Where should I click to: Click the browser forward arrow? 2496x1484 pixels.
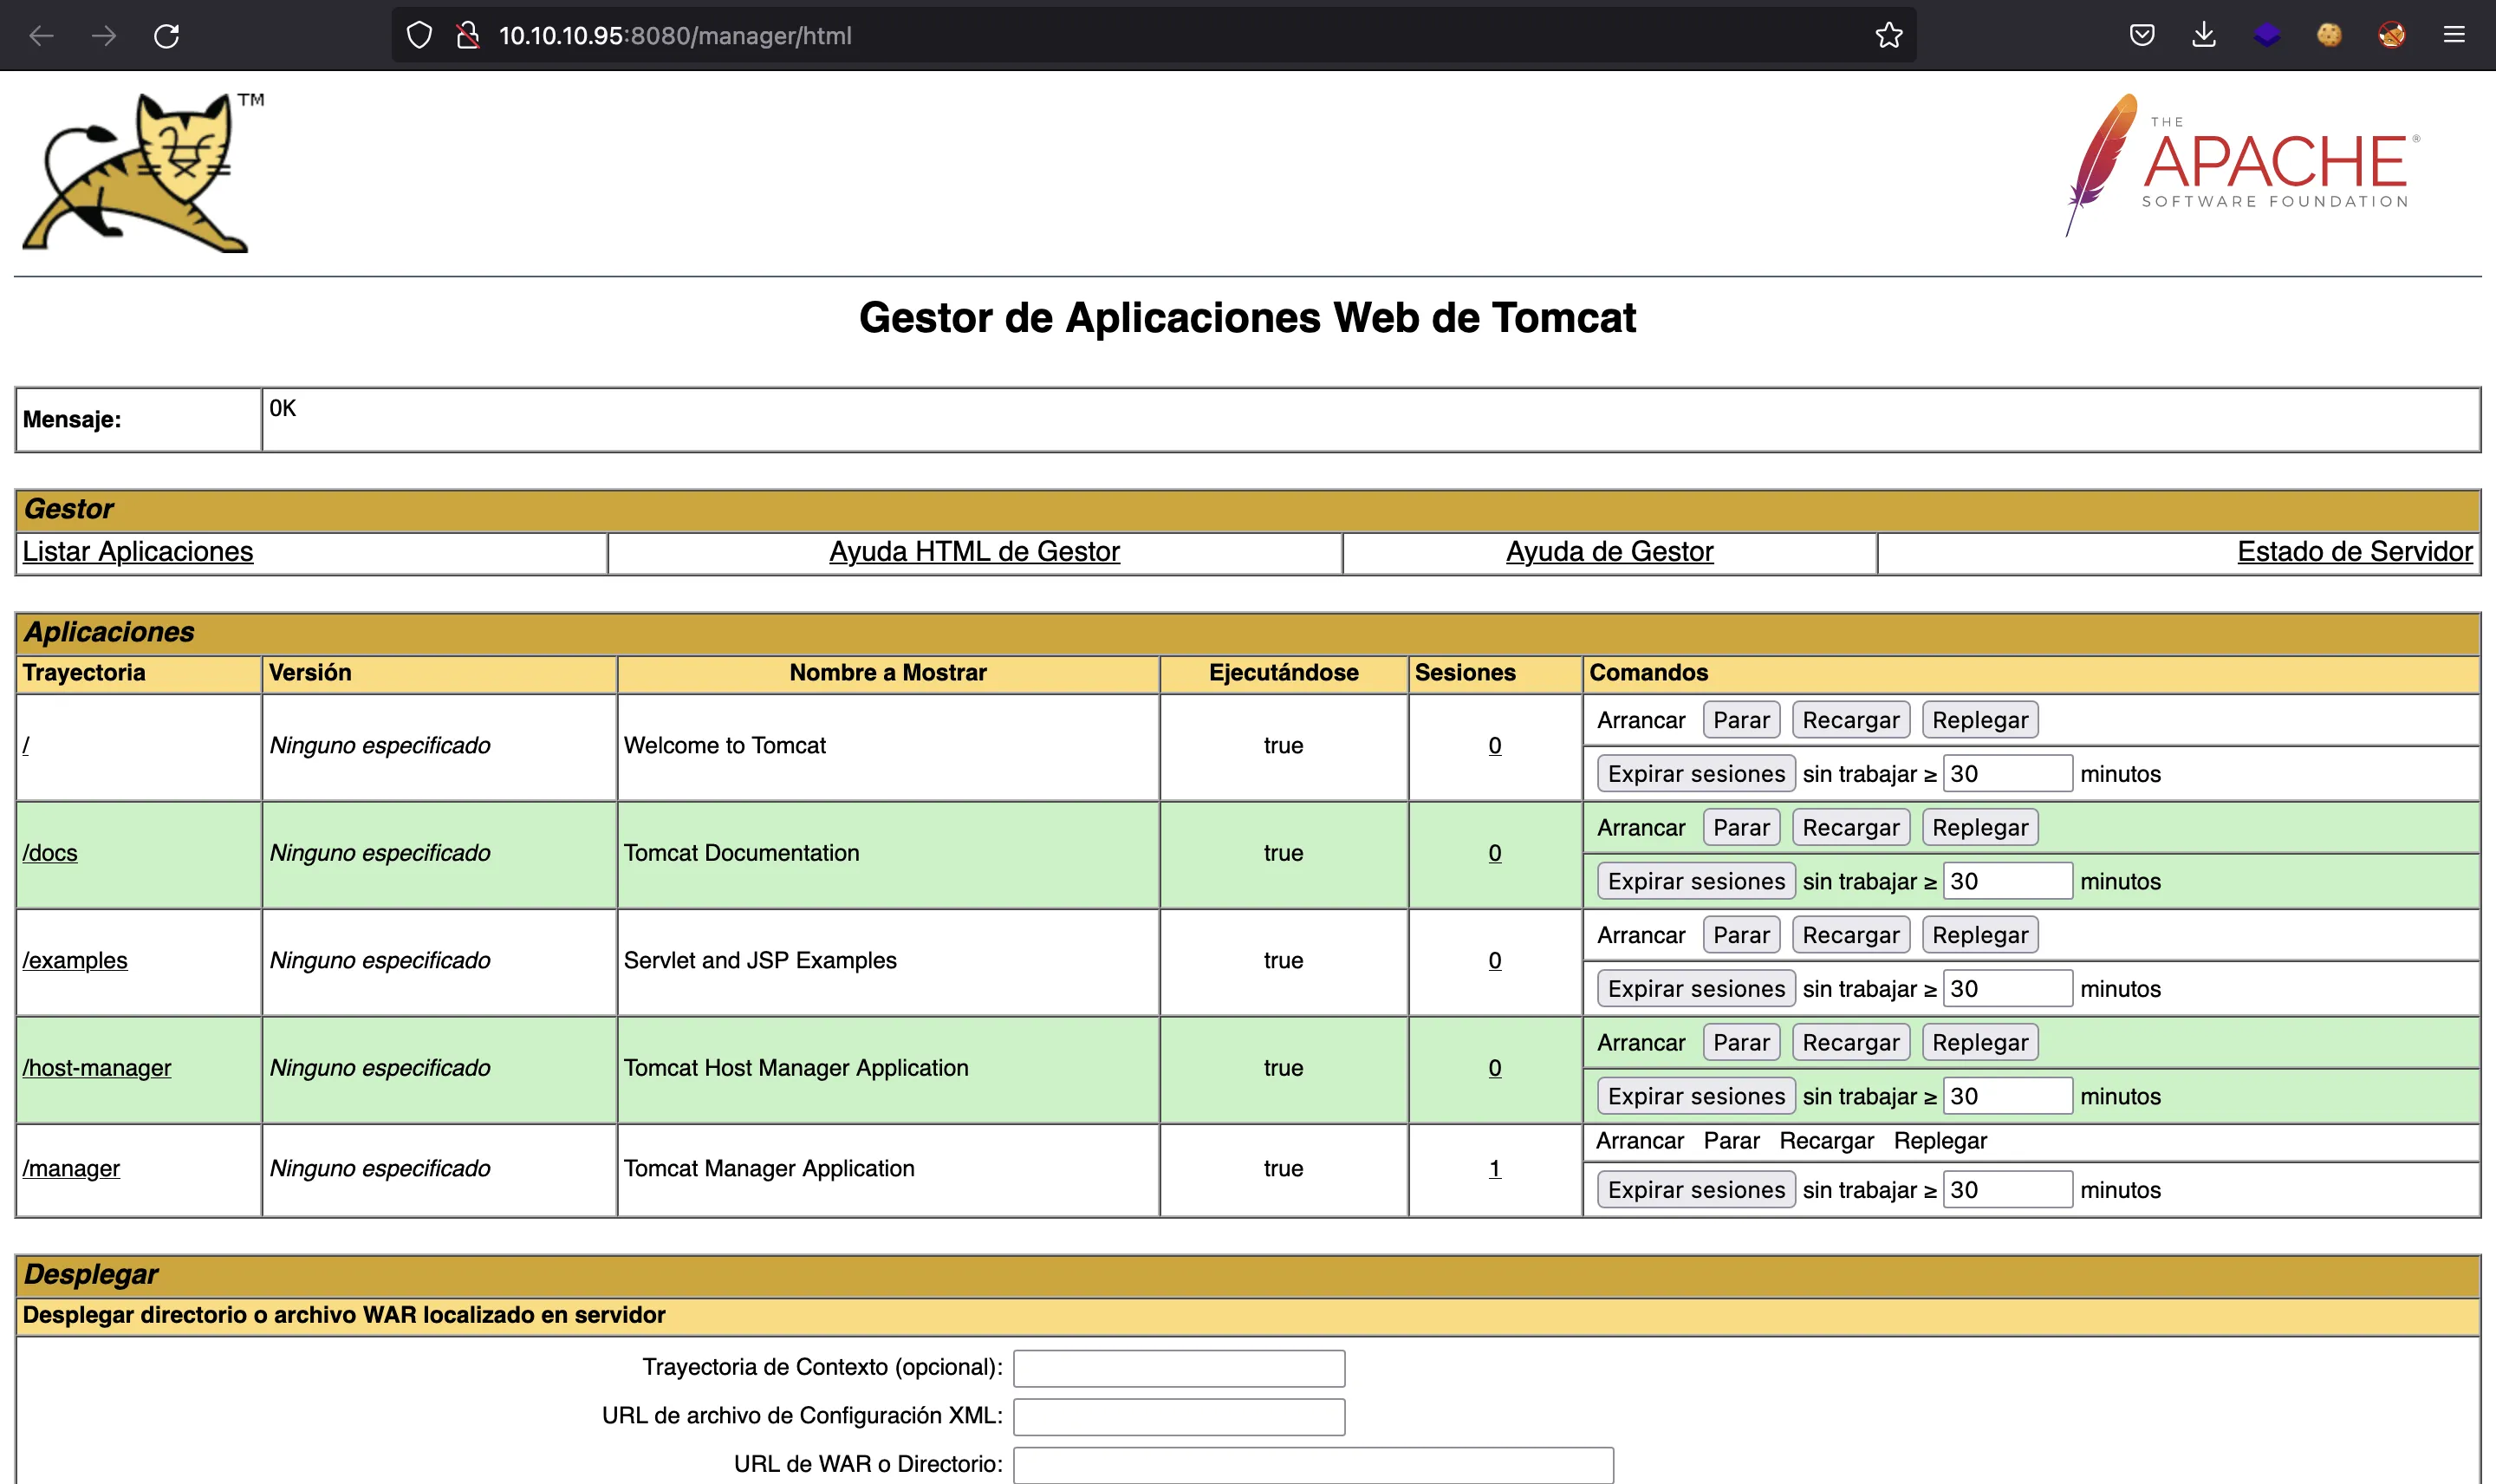(104, 36)
